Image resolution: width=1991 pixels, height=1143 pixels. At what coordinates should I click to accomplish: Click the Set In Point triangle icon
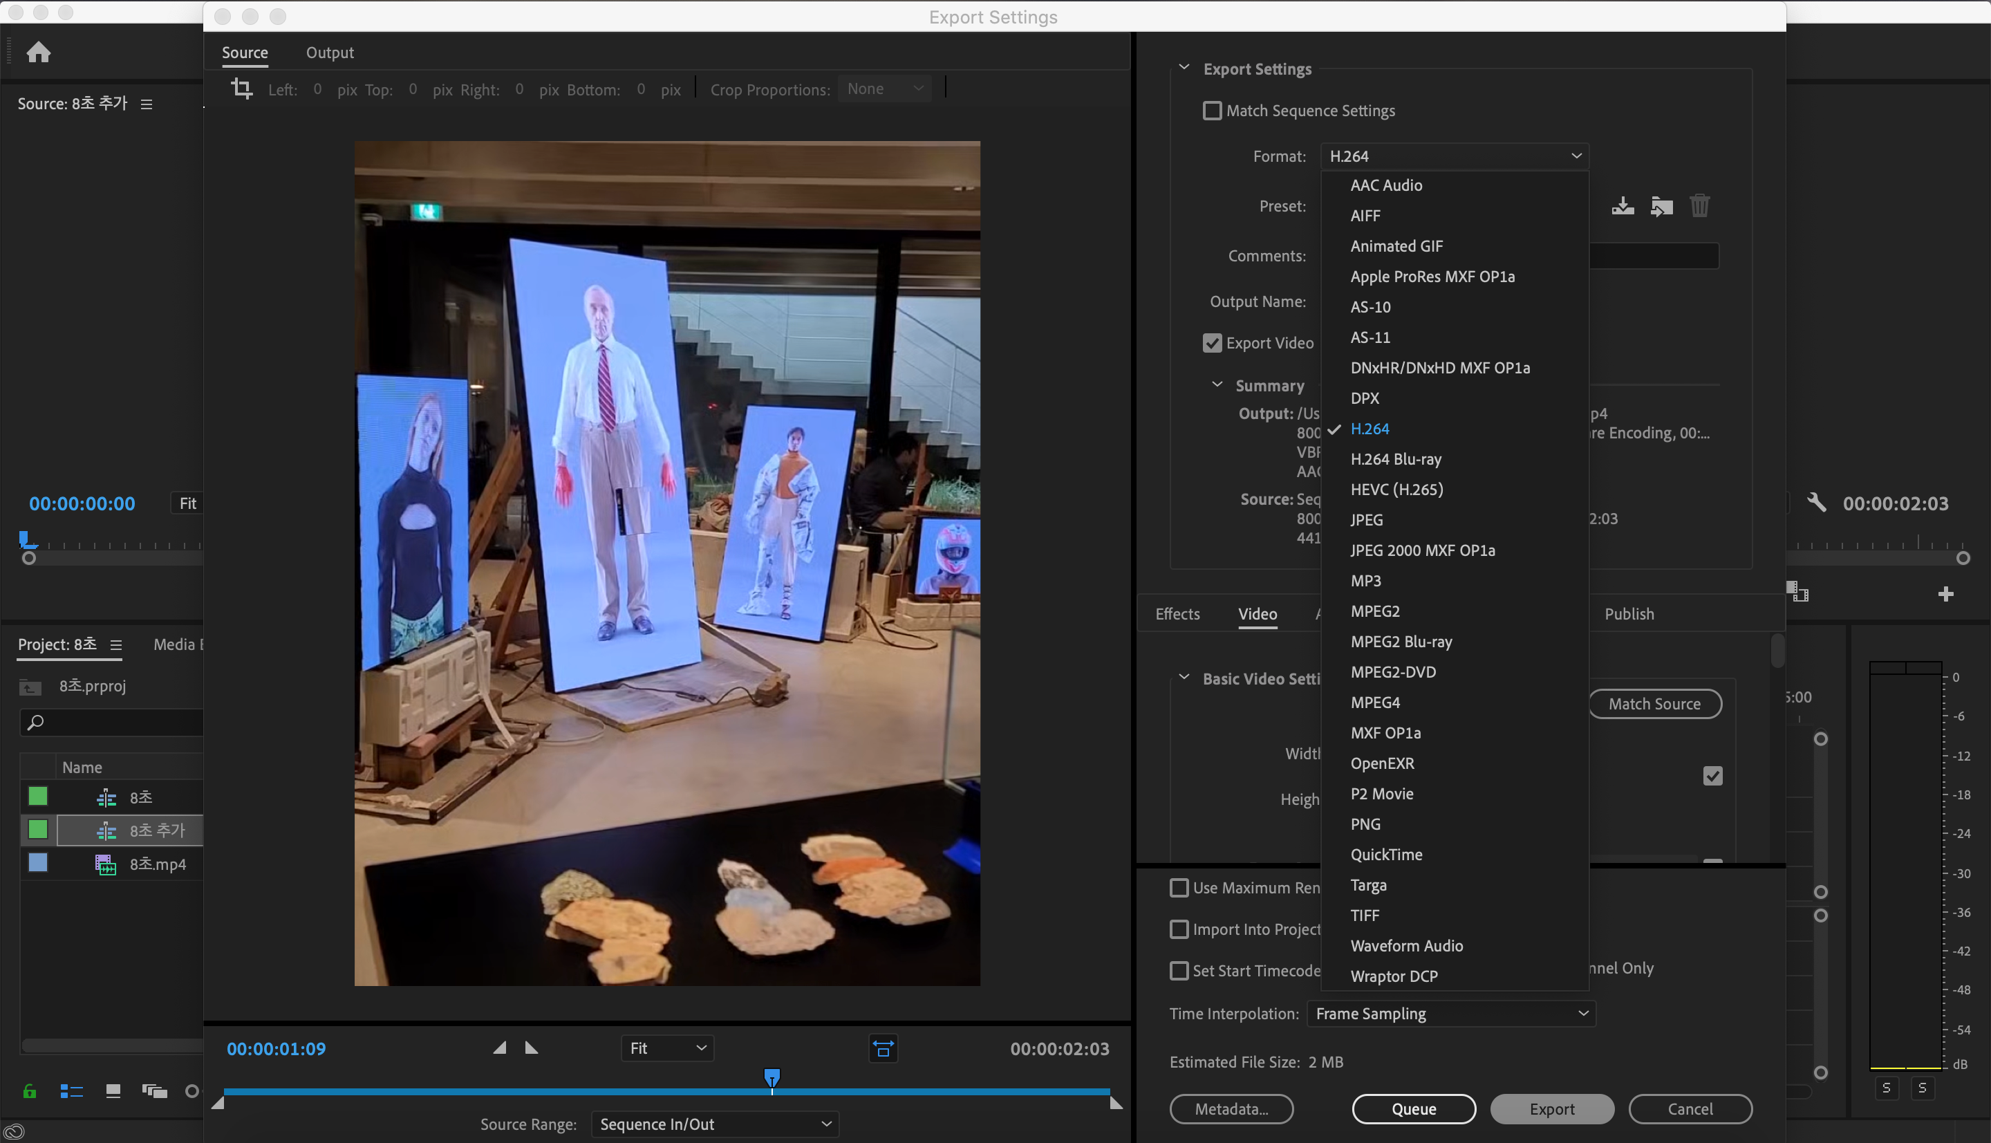point(499,1047)
